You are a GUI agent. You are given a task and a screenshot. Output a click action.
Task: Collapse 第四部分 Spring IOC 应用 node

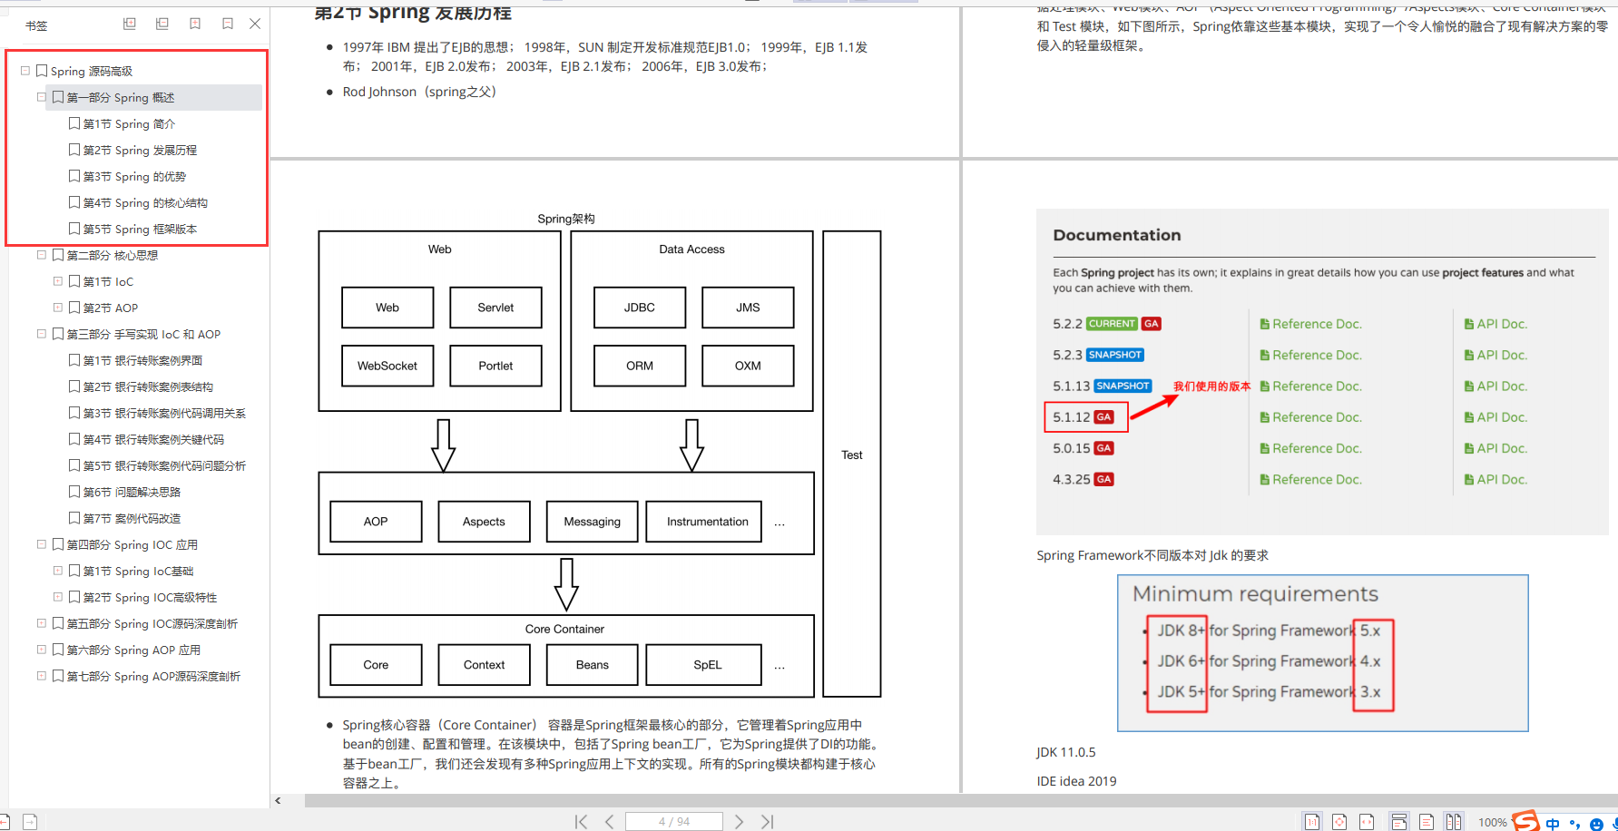click(42, 544)
